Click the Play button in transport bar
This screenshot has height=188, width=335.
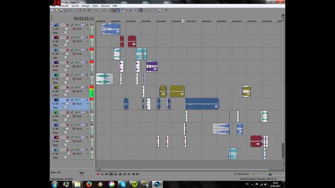111,174
